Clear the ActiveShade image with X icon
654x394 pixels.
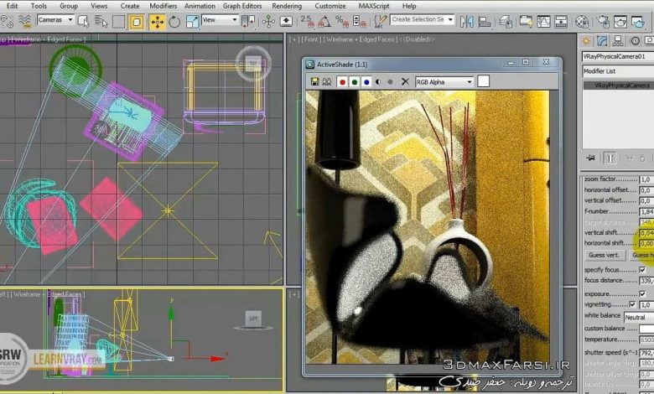(x=405, y=81)
